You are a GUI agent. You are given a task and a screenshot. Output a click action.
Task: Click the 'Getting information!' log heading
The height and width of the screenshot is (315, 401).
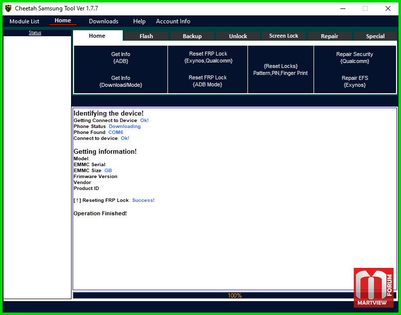(x=105, y=151)
